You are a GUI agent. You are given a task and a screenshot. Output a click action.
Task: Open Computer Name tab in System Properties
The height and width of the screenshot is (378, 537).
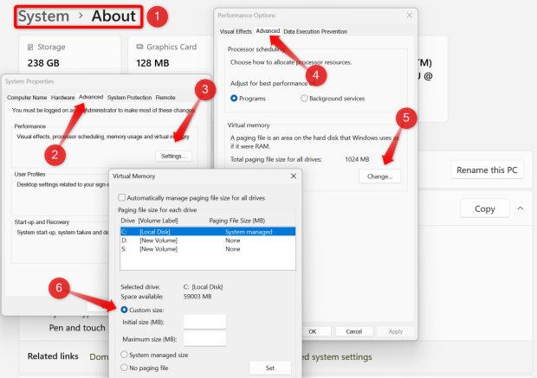[27, 98]
